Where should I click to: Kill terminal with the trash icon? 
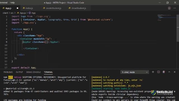(164, 72)
